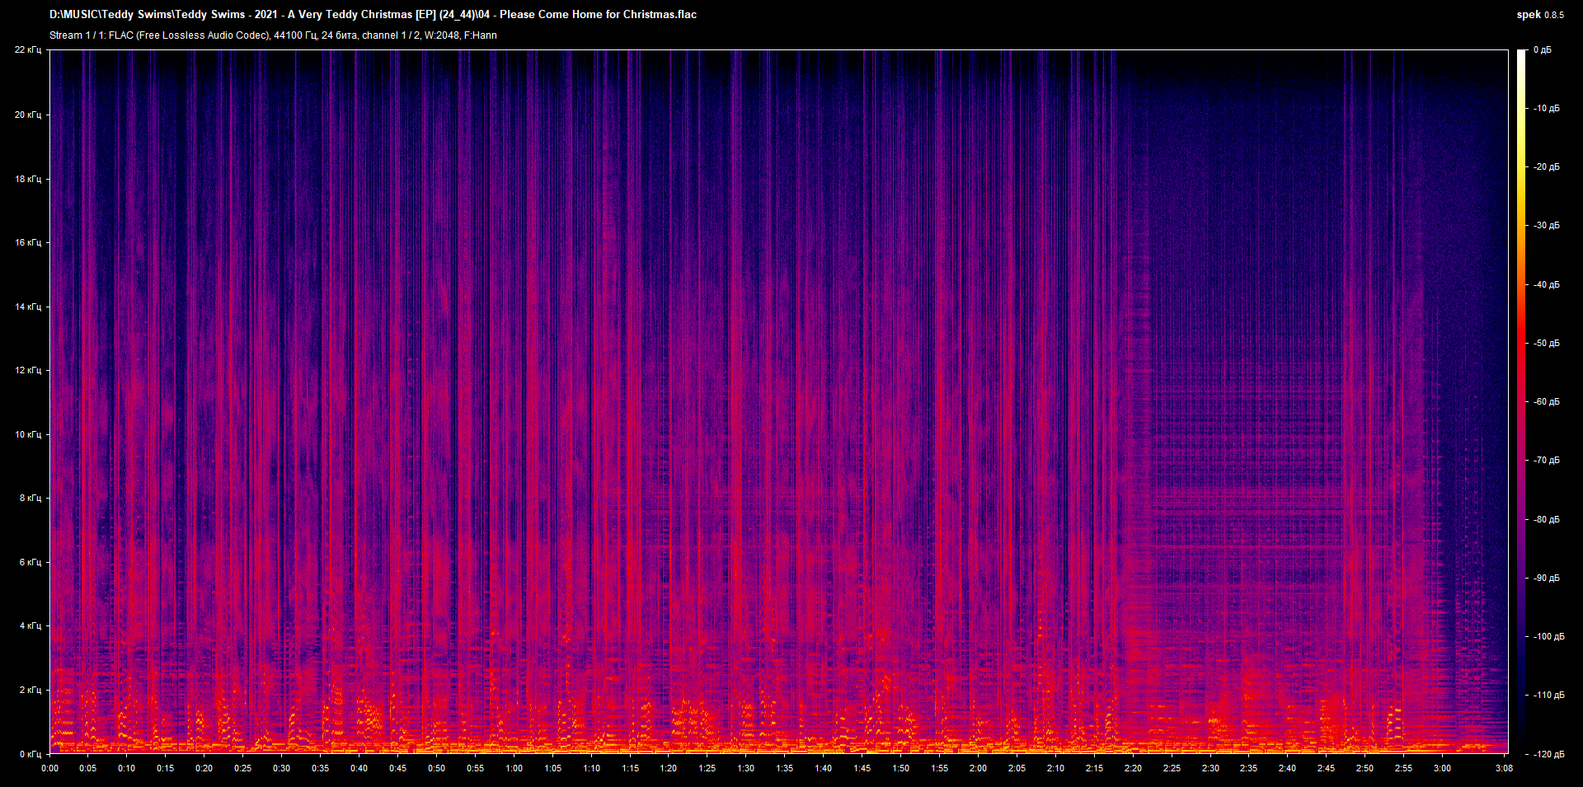
Task: Click the 3:08 end time label
Action: coord(1505,768)
